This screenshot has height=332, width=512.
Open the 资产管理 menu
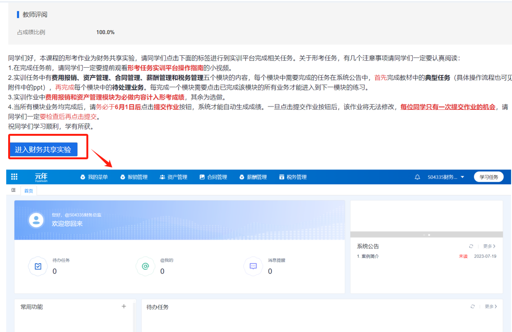point(173,177)
